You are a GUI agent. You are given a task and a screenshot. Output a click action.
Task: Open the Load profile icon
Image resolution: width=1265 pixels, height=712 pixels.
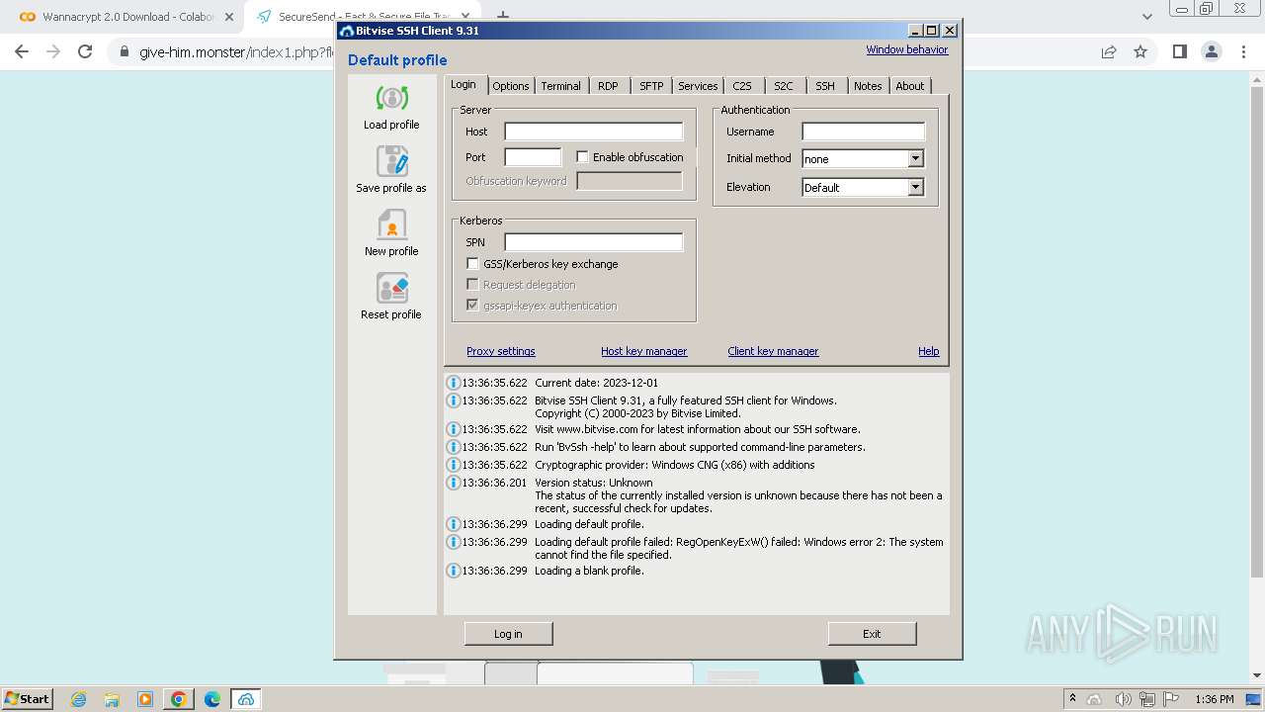[x=391, y=98]
